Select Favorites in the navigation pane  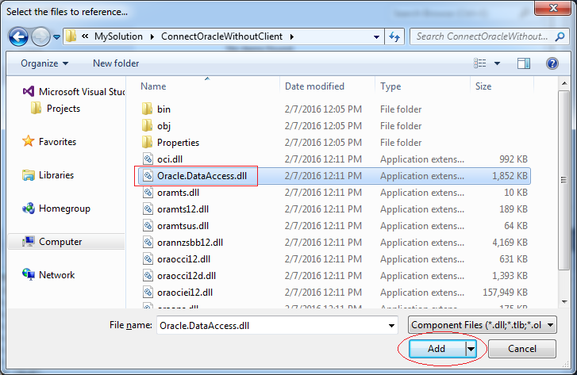[49, 142]
